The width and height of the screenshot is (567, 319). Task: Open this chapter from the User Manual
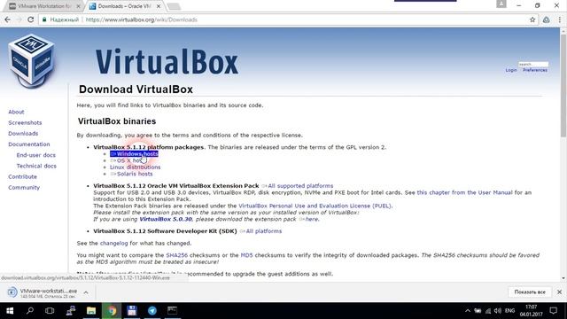tap(464, 193)
